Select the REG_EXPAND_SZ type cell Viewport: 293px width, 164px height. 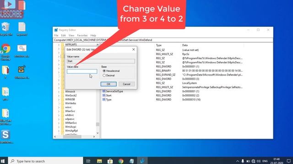(166, 75)
